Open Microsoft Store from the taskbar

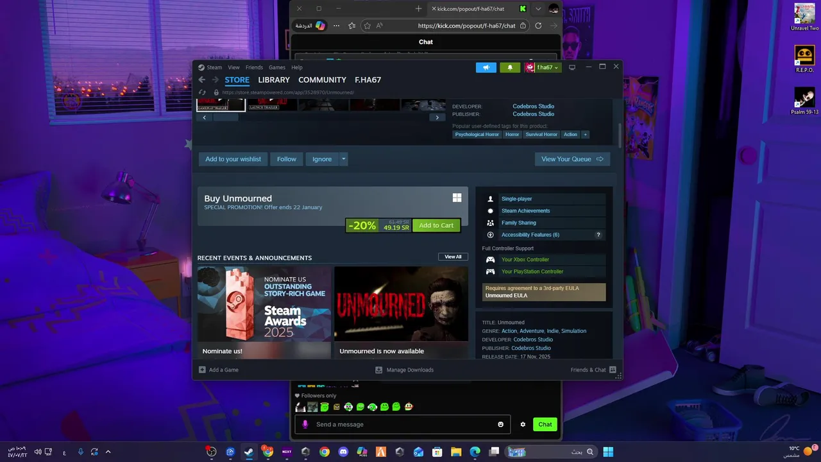437,452
